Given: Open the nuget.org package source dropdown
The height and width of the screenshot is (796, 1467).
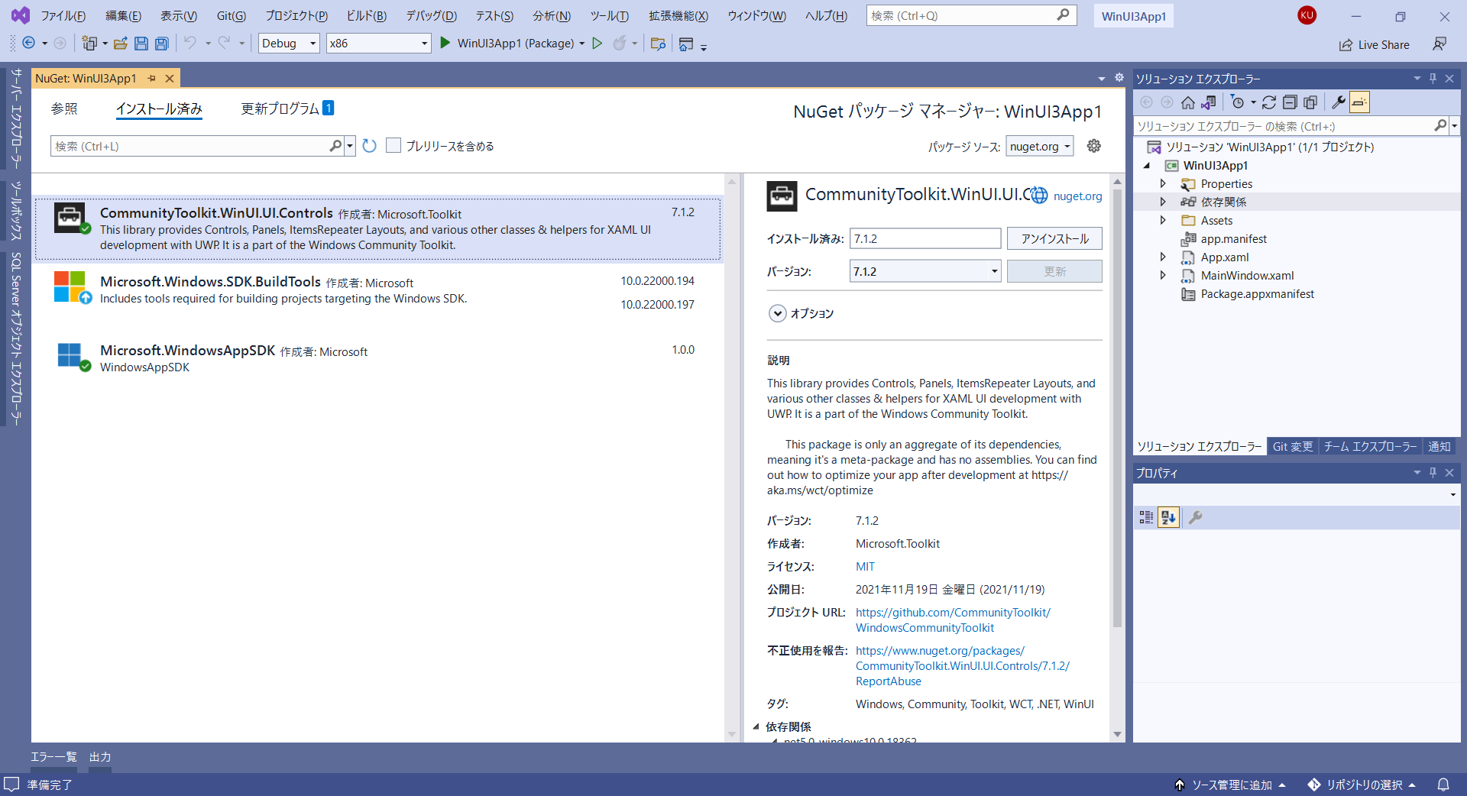Looking at the screenshot, I should click(1040, 146).
